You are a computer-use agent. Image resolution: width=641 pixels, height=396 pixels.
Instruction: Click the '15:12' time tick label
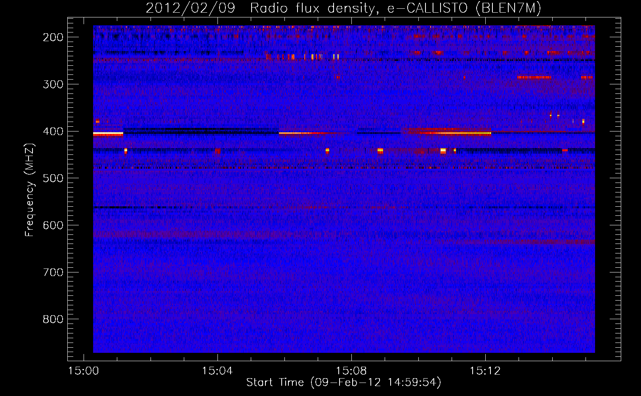tap(485, 371)
